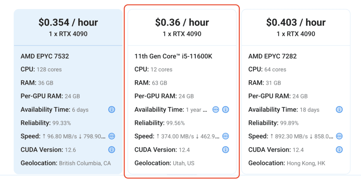Click Hong Kong, HK geolocation text
The height and width of the screenshot is (182, 361).
(306, 163)
